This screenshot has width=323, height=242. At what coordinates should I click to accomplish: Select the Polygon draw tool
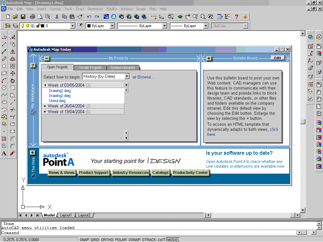4,66
